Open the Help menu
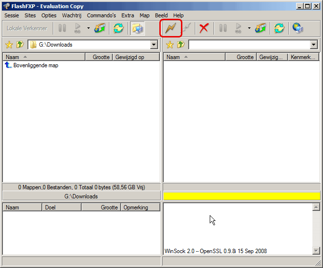Viewport: 323px width, 268px height. [179, 15]
